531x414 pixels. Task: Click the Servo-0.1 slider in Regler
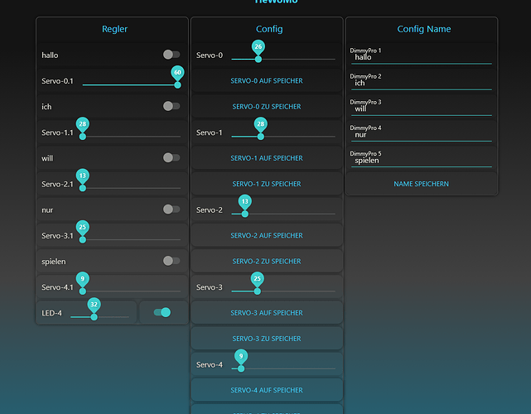[x=131, y=84]
